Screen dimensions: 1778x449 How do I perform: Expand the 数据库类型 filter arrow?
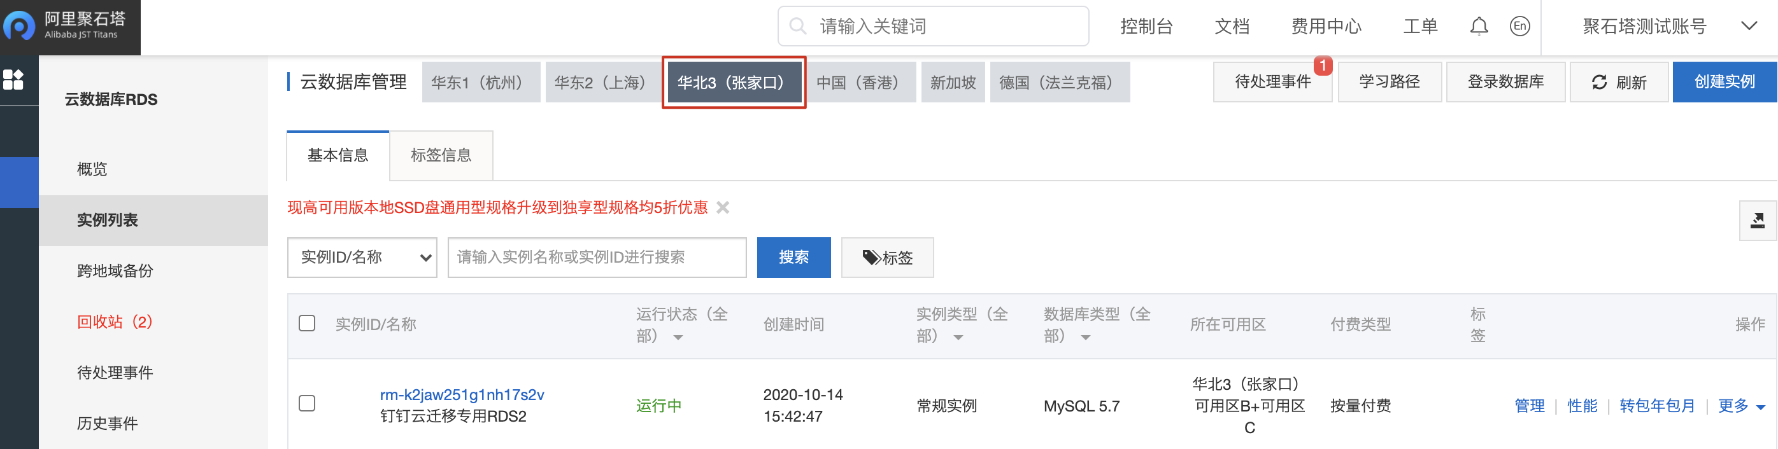(x=1086, y=337)
